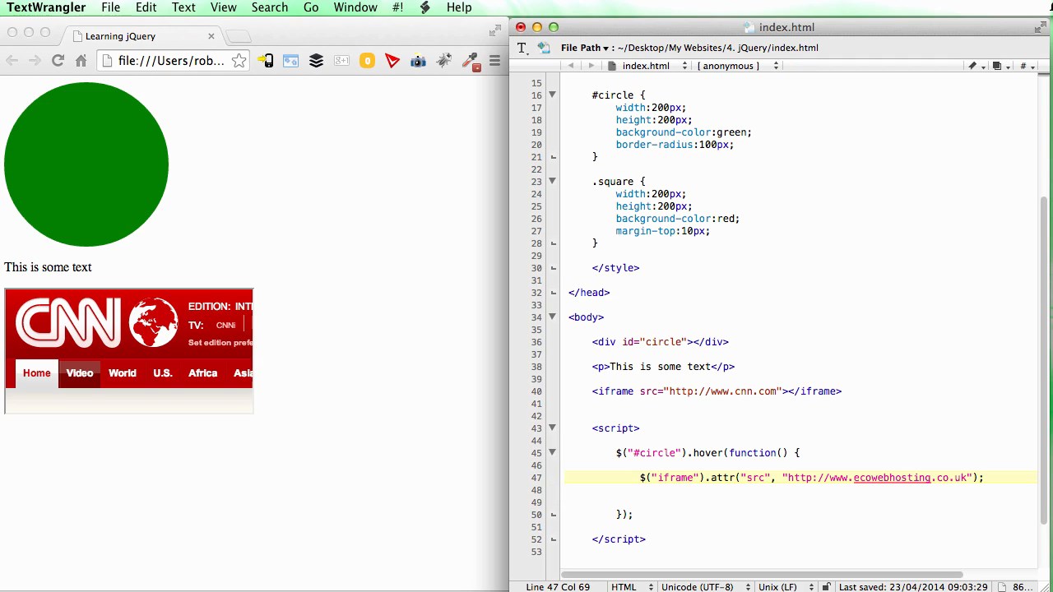The width and height of the screenshot is (1053, 592).
Task: Click the blue window extension icon
Action: point(290,60)
